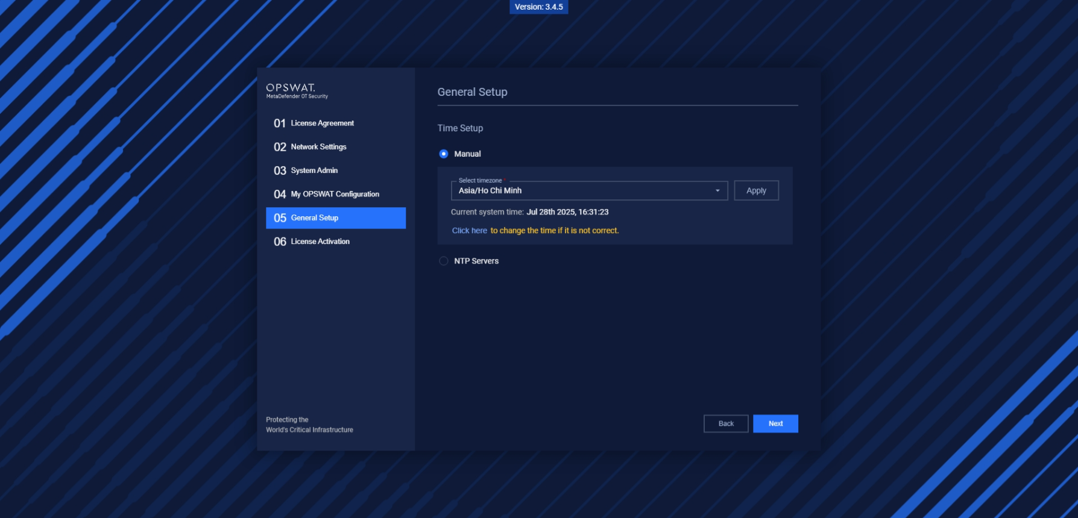Click the General Setup heading
The height and width of the screenshot is (518, 1078).
pos(472,92)
